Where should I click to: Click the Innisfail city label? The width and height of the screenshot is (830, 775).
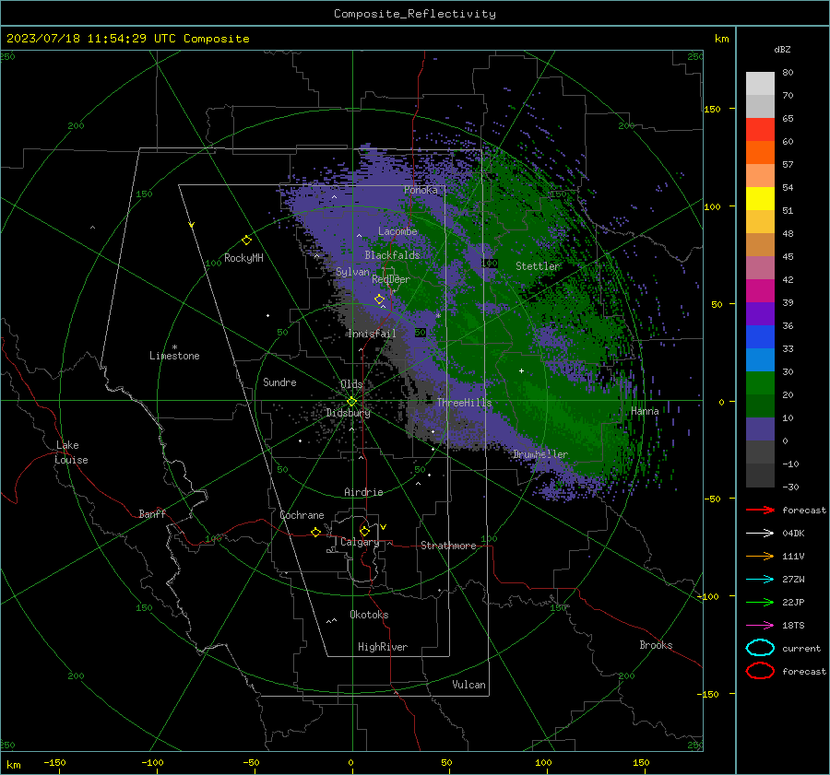click(x=372, y=334)
